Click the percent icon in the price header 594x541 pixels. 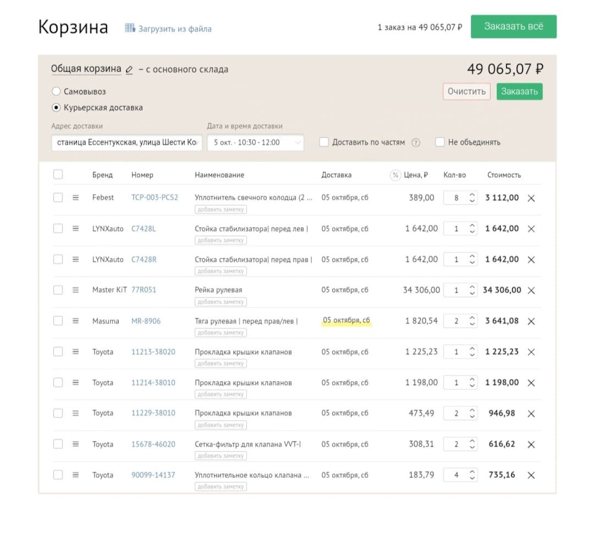[395, 175]
